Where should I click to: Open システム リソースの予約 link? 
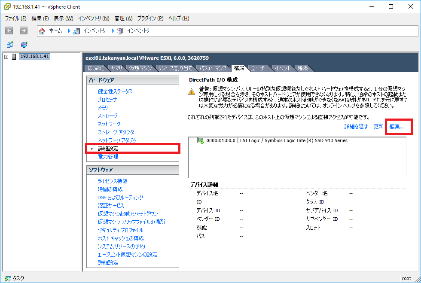[x=121, y=246]
